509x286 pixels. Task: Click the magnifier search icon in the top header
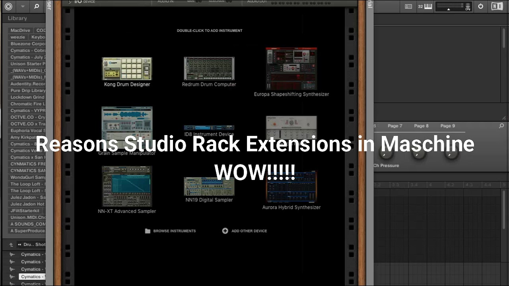pyautogui.click(x=37, y=6)
